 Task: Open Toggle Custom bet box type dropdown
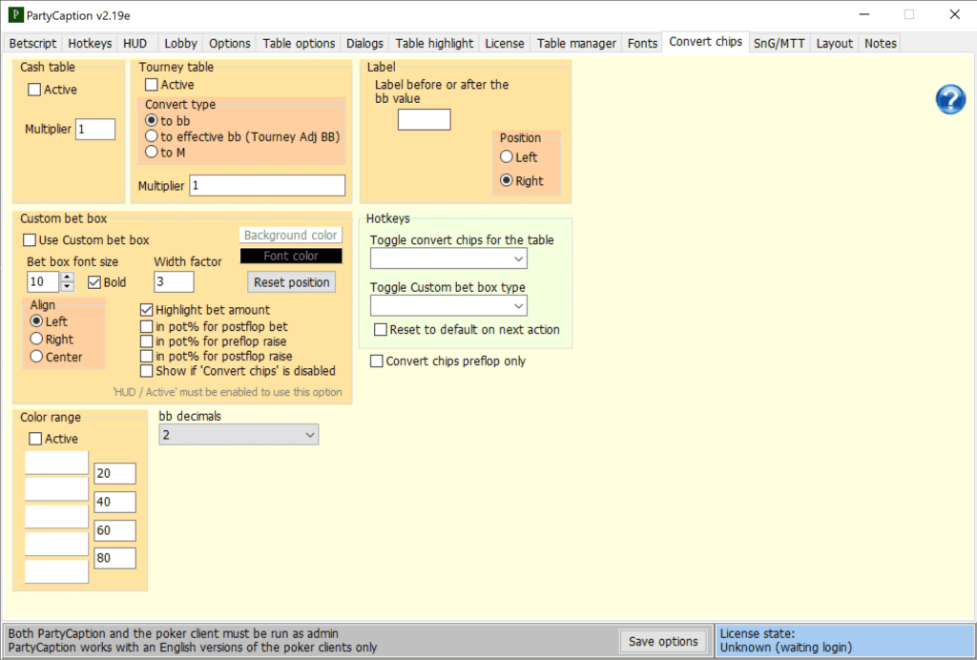pos(448,306)
